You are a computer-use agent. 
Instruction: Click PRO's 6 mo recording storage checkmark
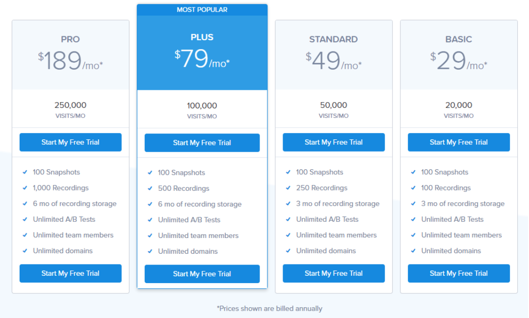pos(25,204)
